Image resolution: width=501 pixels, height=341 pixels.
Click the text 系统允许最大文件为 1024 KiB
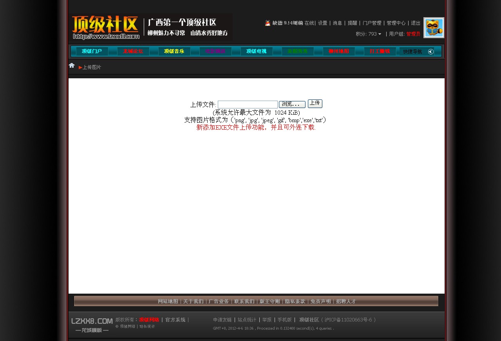pyautogui.click(x=256, y=113)
